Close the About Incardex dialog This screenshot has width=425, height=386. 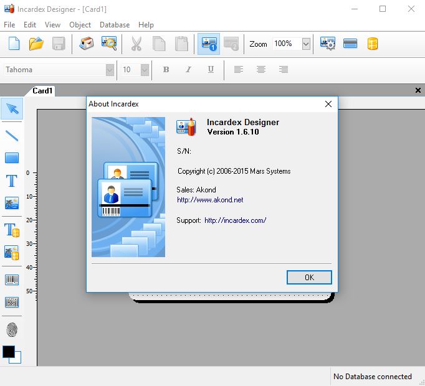click(328, 104)
